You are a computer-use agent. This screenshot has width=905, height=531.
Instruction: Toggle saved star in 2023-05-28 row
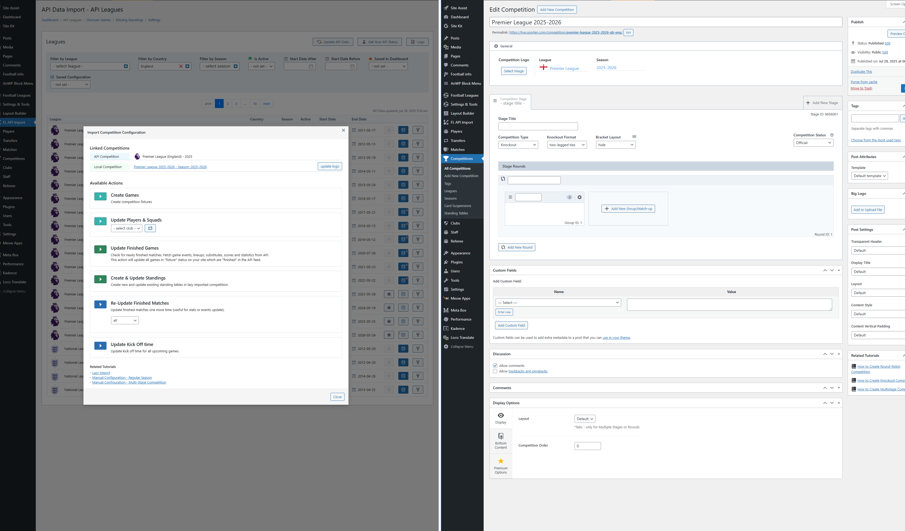point(389,294)
